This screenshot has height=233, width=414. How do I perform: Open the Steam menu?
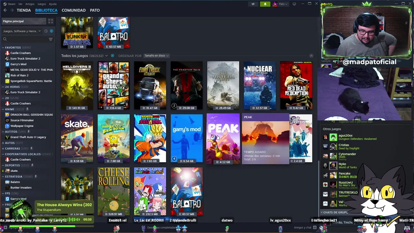[9, 4]
